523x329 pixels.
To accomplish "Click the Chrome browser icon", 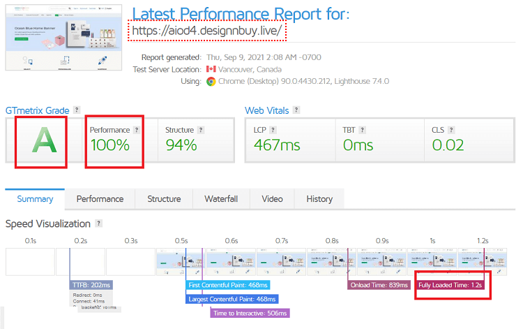I will coord(211,81).
